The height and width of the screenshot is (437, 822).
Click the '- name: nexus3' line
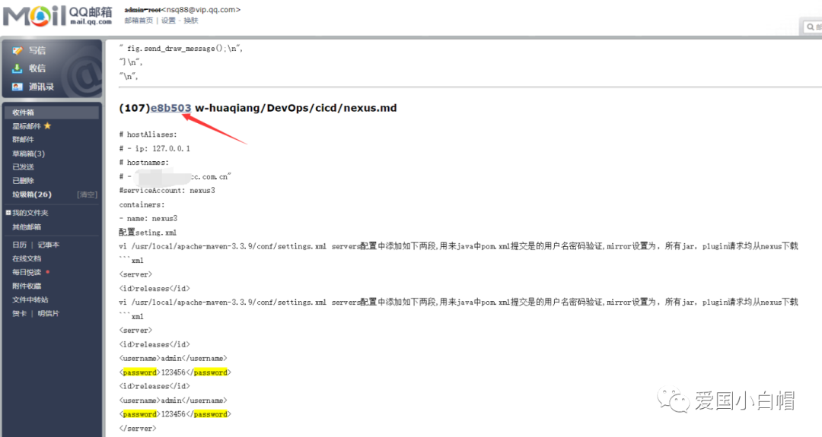click(148, 218)
